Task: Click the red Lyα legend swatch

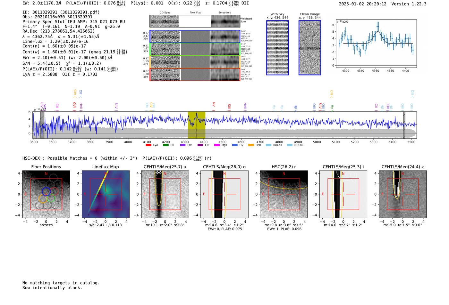Action: [x=148, y=145]
